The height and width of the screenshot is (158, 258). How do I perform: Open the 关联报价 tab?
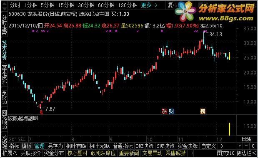(x=30, y=153)
